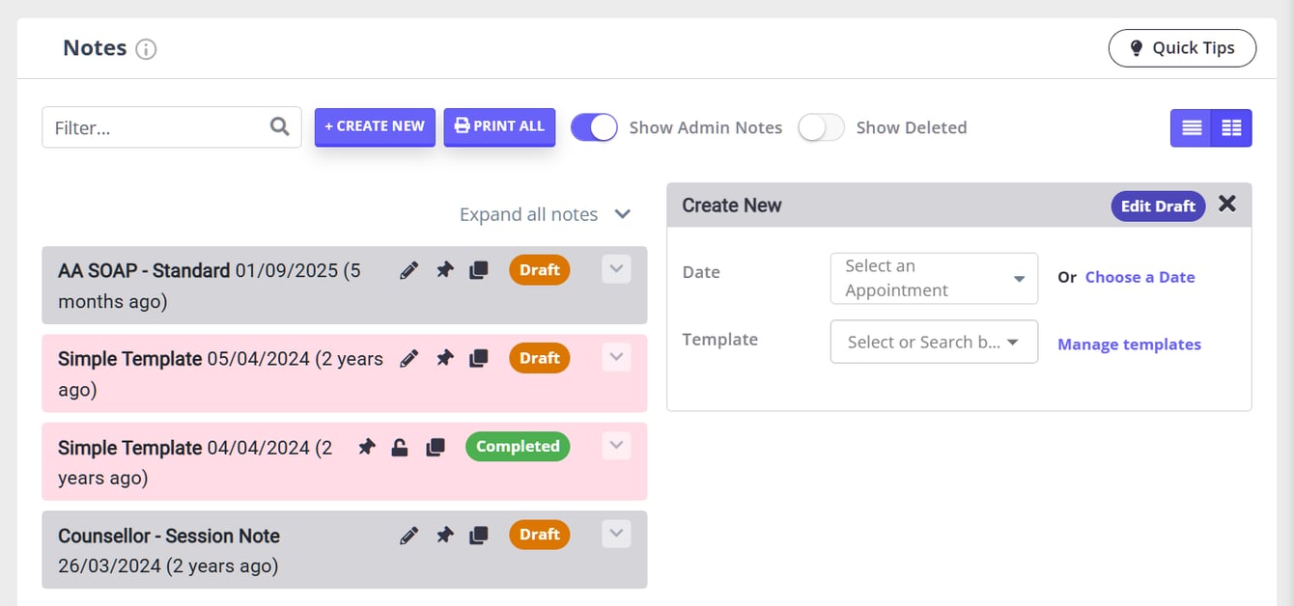This screenshot has height=606, width=1294.
Task: Switch to two-column grid view
Action: click(1231, 128)
